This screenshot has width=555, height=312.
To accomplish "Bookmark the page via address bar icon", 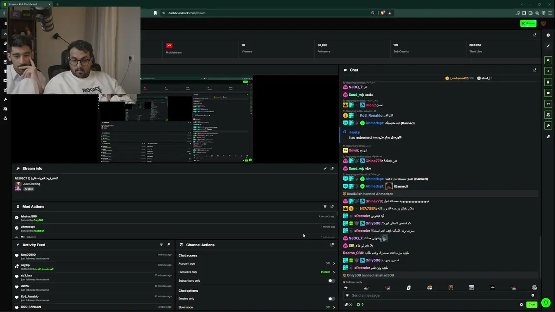I will (x=155, y=13).
